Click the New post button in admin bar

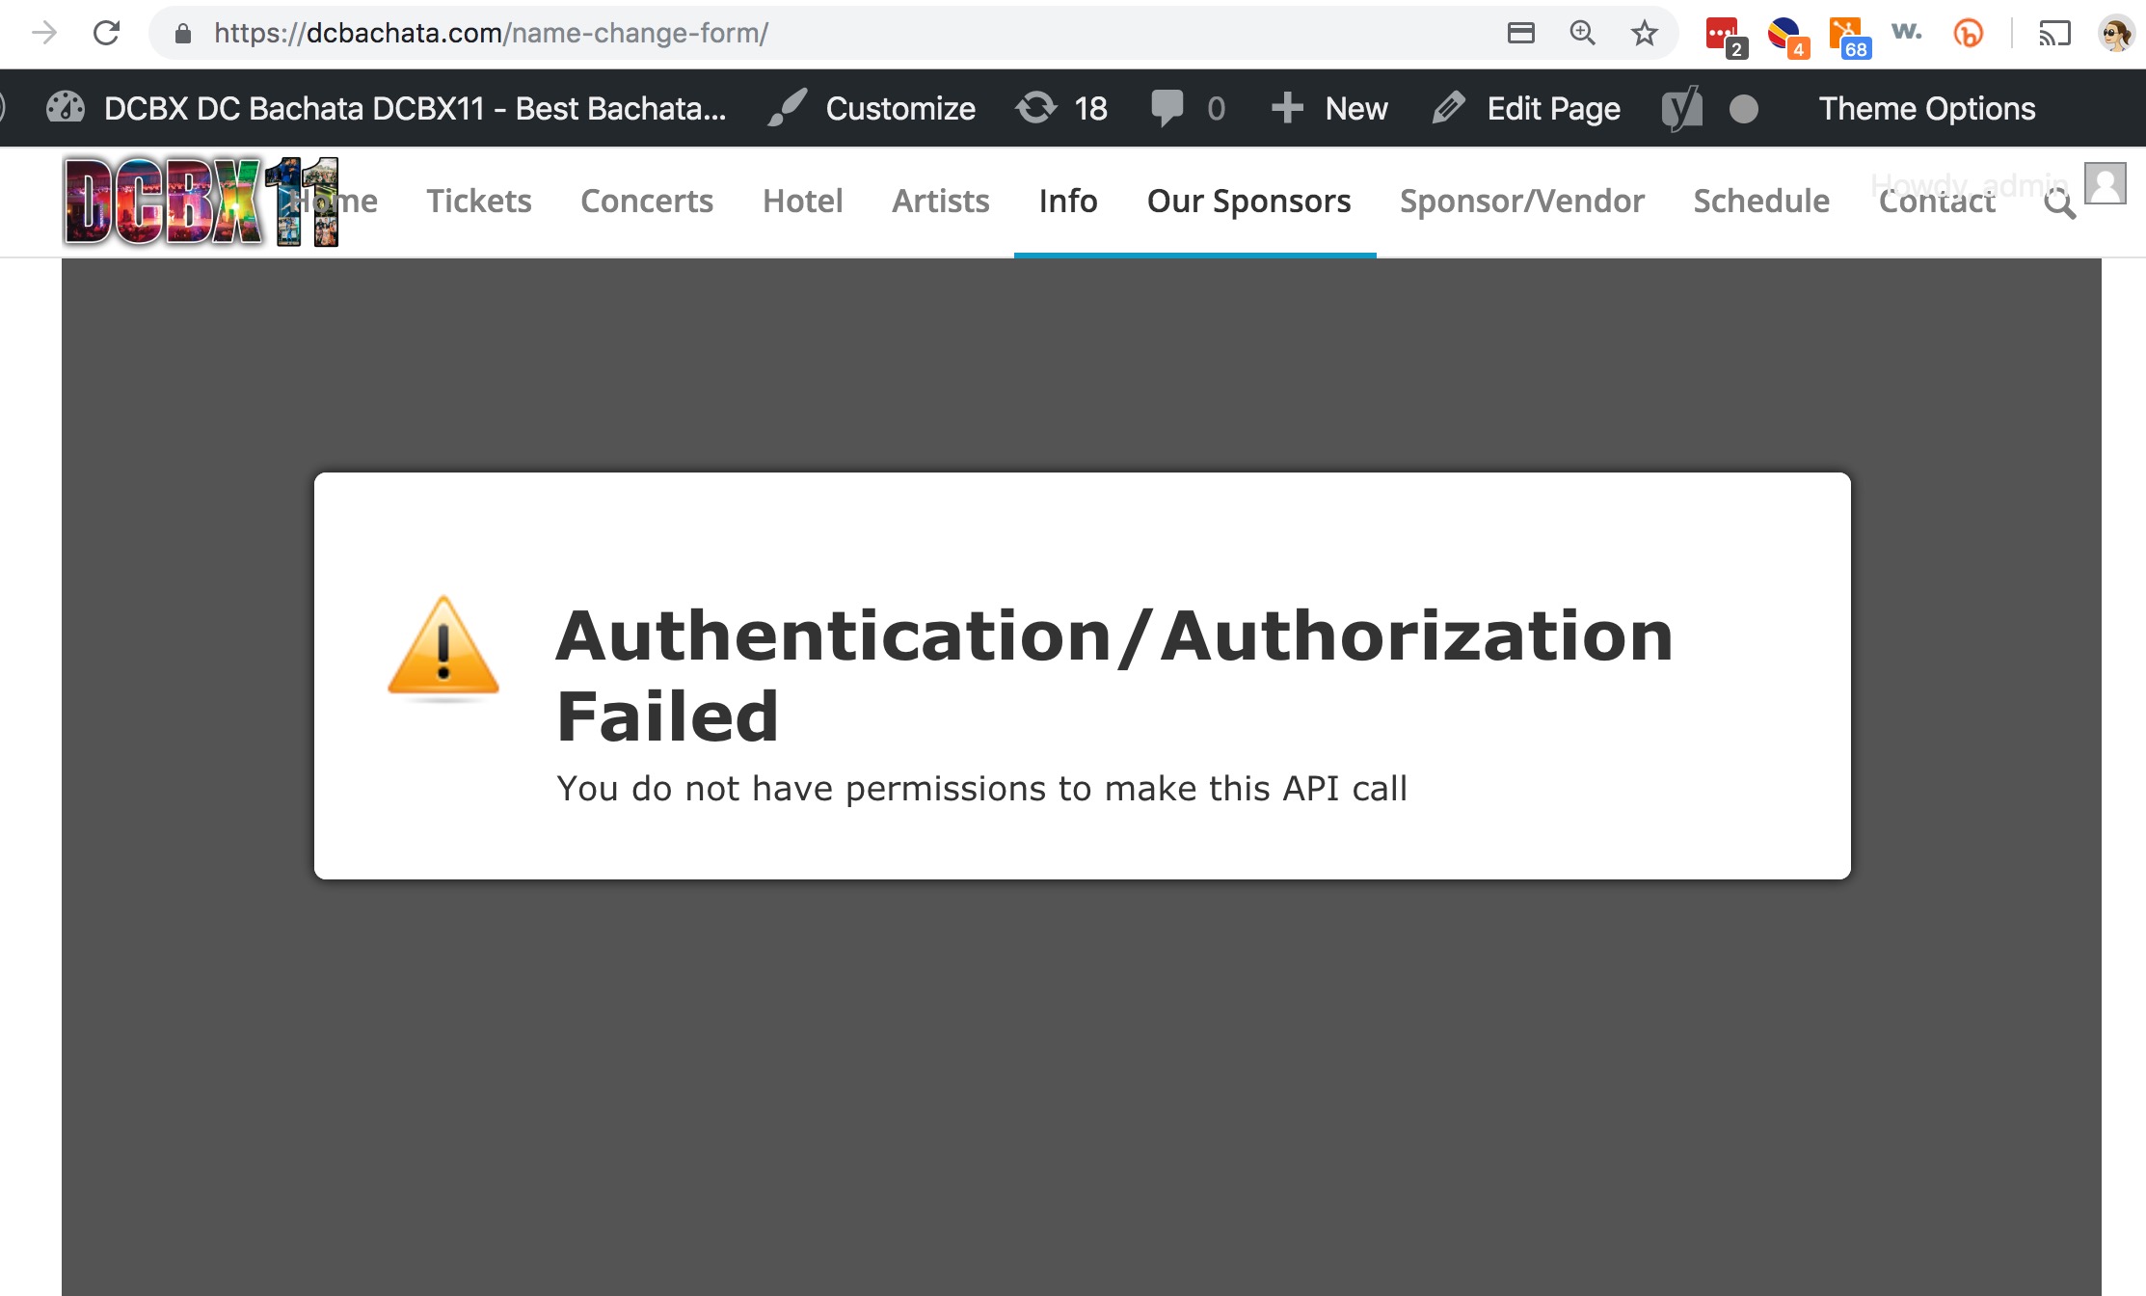[x=1329, y=107]
